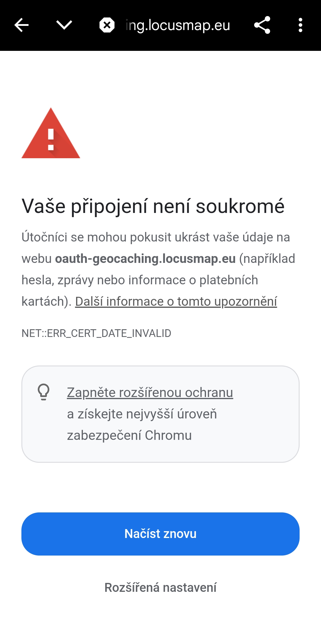Tap the lightbulb tip icon

pyautogui.click(x=43, y=392)
